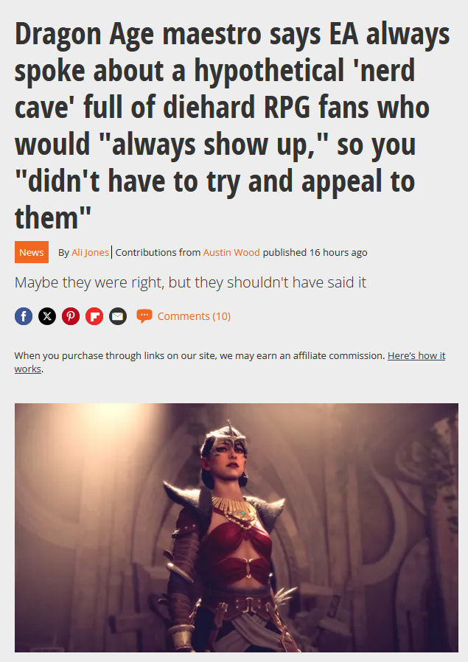Image resolution: width=468 pixels, height=662 pixels.
Task: Click the "Maybe they were right" subheading
Action: tap(190, 282)
